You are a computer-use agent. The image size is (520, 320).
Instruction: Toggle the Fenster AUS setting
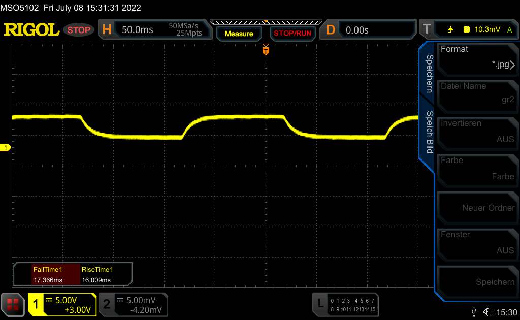[x=477, y=245]
